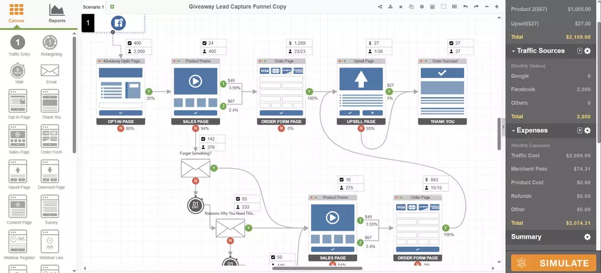601x273 pixels.
Task: Switch to the Canvas tab
Action: coord(16,14)
